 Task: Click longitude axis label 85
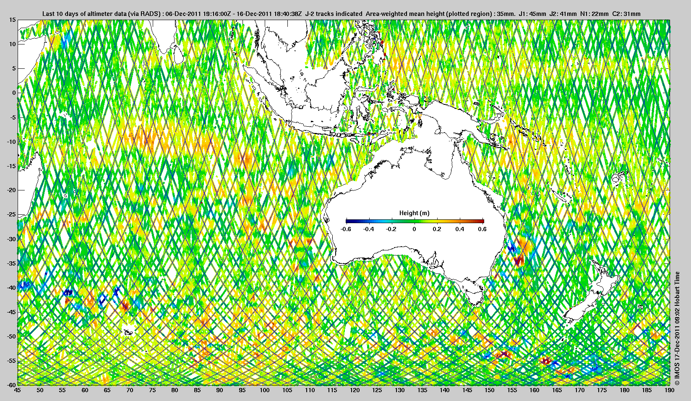[197, 390]
